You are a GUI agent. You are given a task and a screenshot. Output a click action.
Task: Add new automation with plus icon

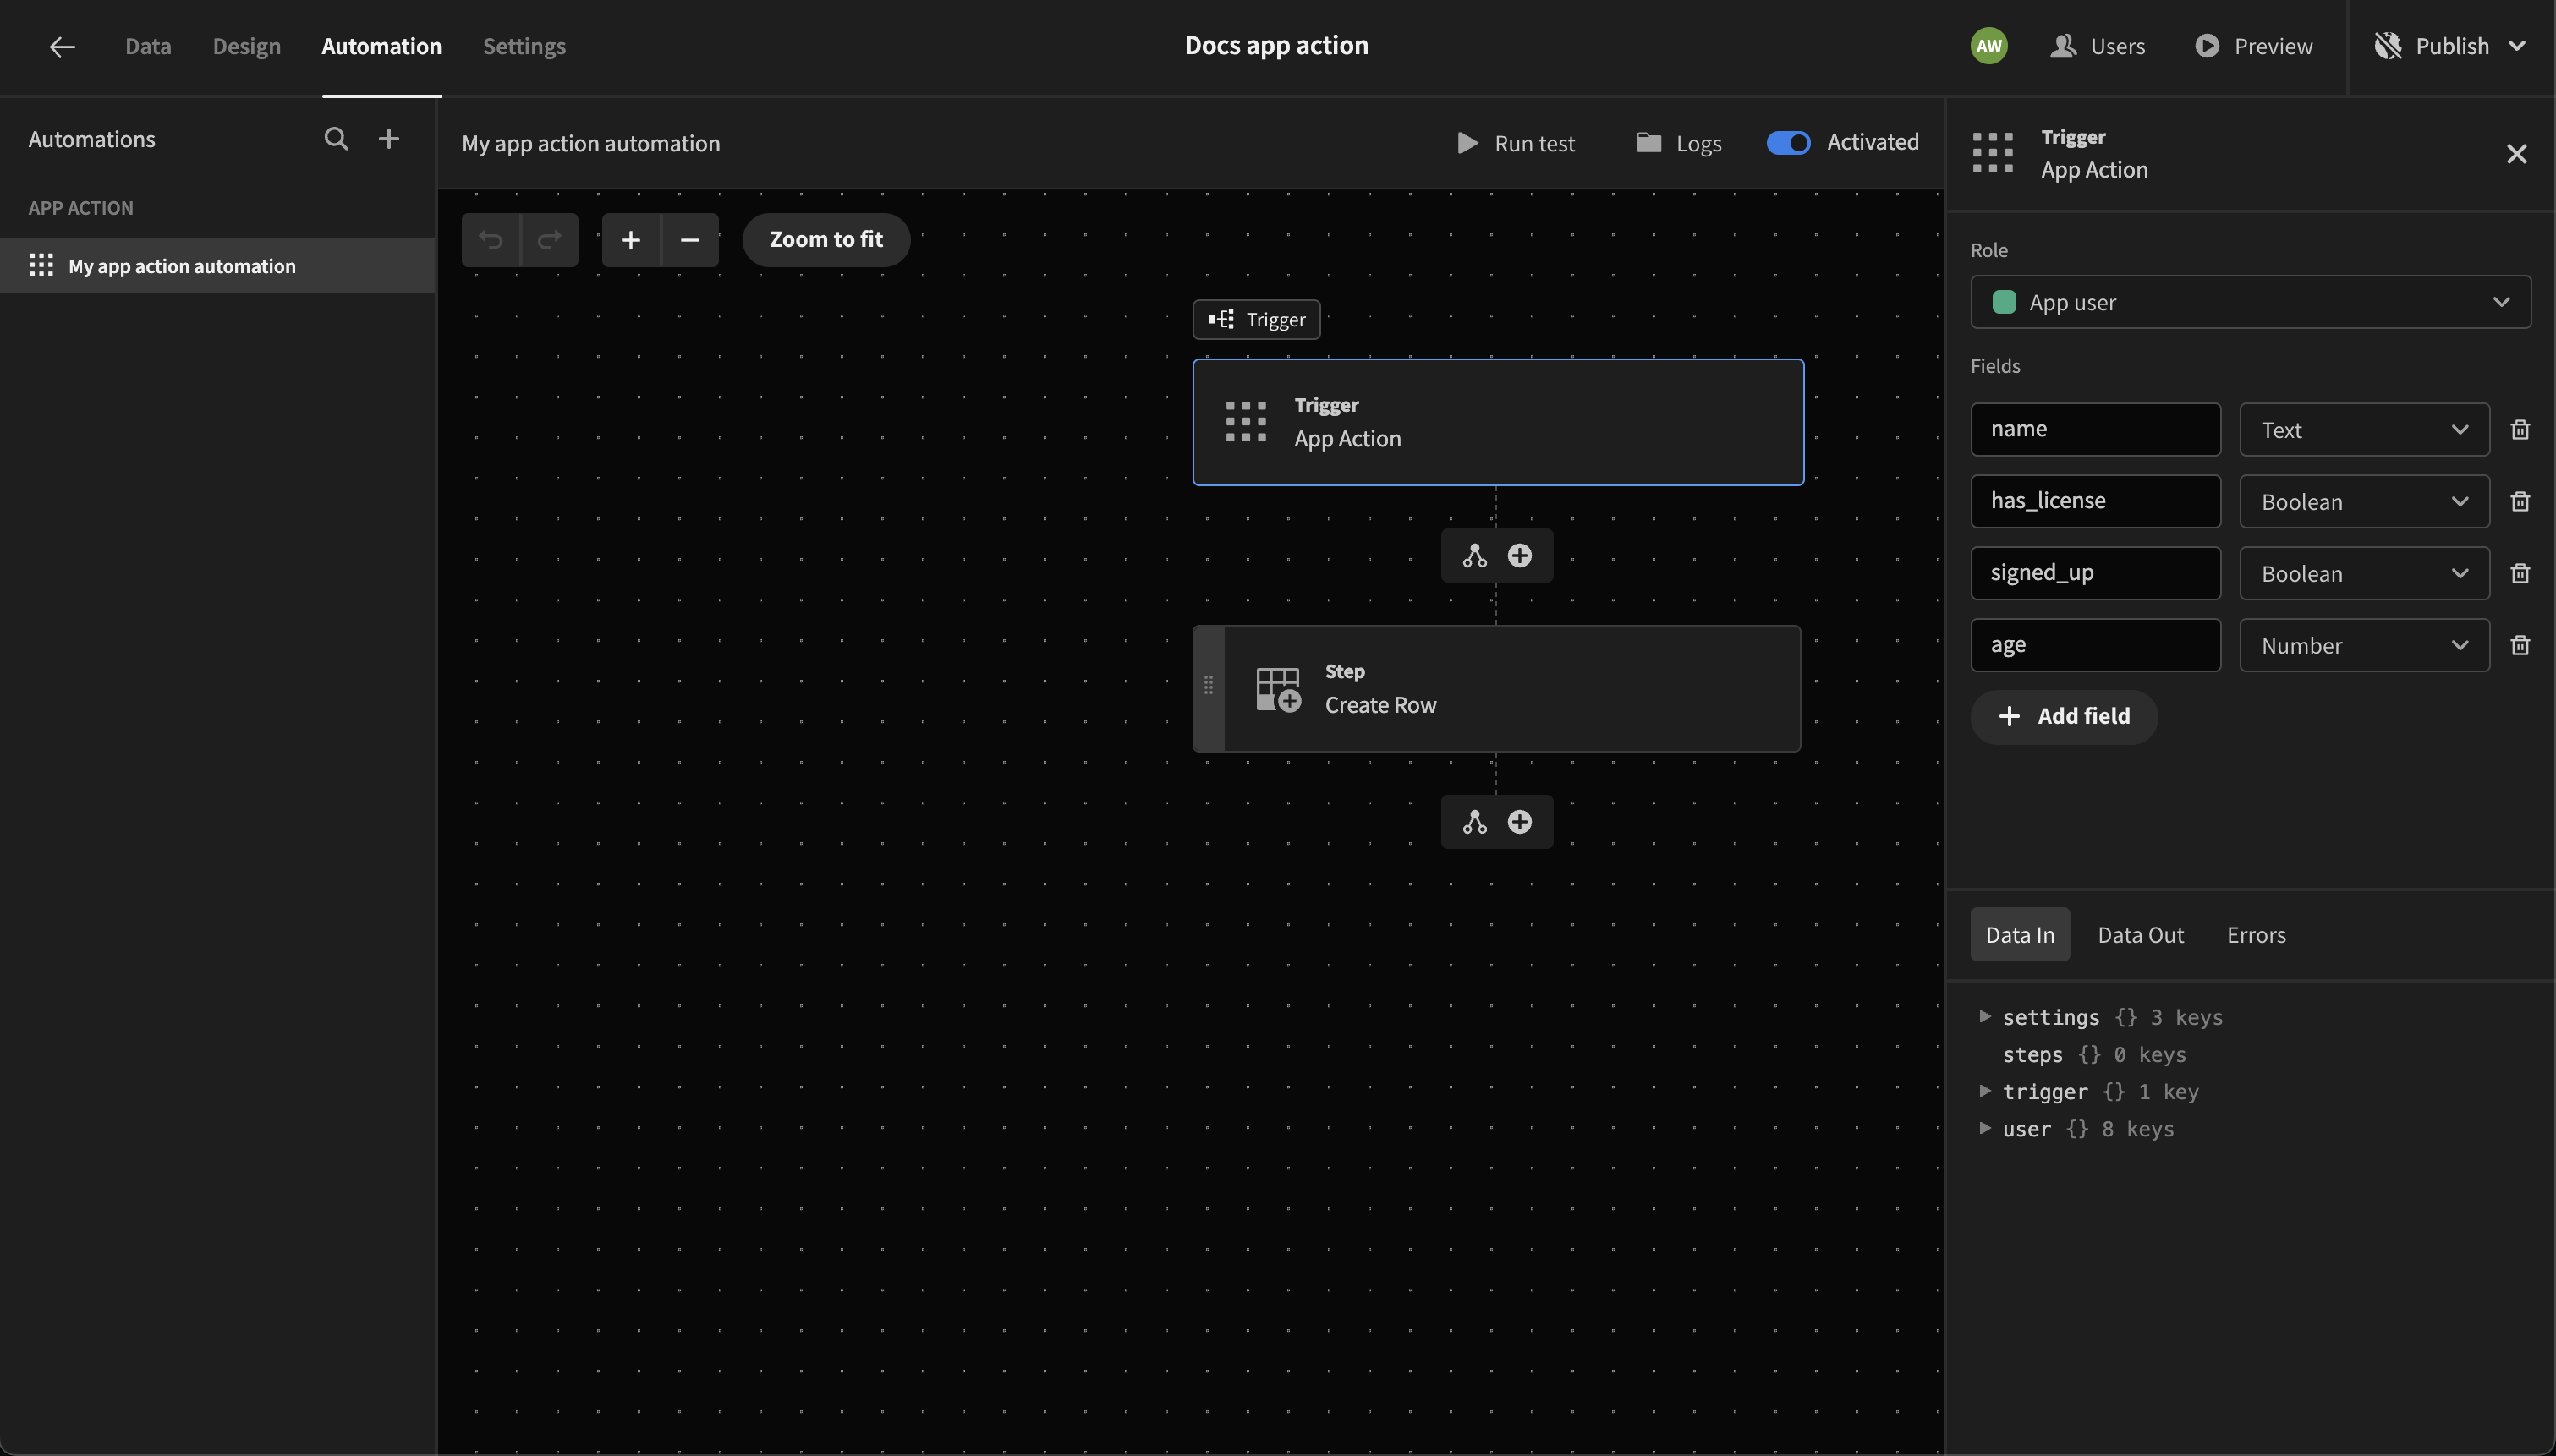coord(389,139)
